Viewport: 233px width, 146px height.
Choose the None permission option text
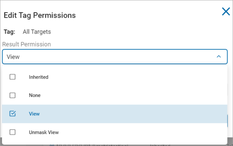[x=35, y=95]
